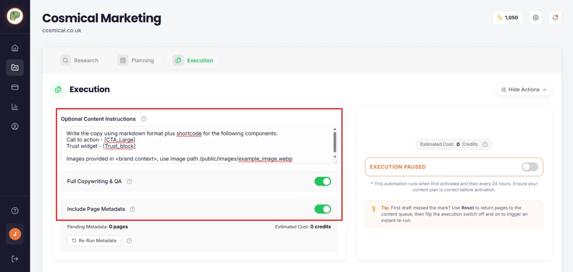573x272 pixels.
Task: Toggle Include Page Metadata switch
Action: coord(323,209)
